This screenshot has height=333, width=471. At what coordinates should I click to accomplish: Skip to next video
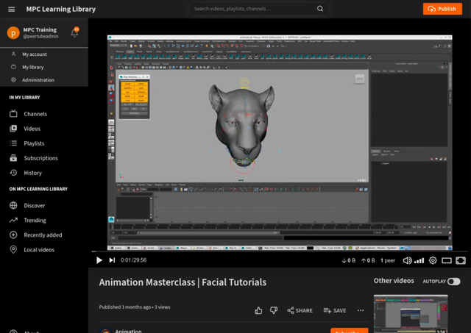pos(112,260)
